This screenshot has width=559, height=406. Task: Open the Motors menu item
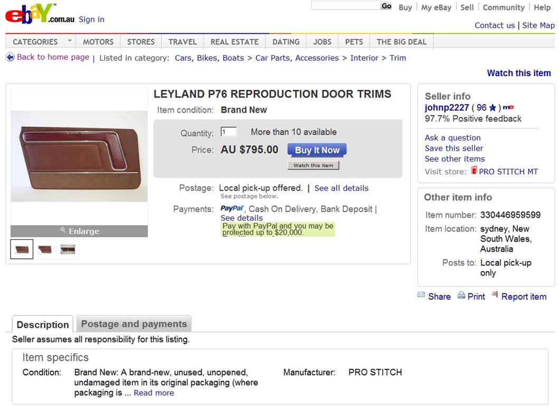pos(98,42)
